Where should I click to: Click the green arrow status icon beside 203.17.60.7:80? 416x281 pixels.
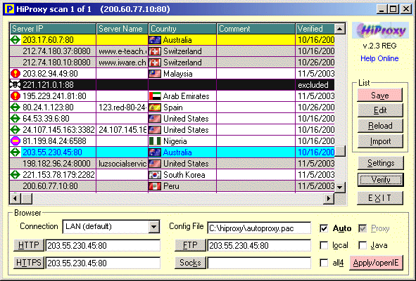click(15, 40)
